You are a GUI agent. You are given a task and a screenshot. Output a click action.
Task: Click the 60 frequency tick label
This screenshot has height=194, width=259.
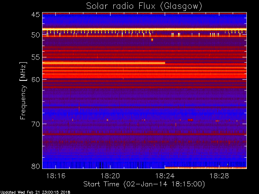coord(36,80)
